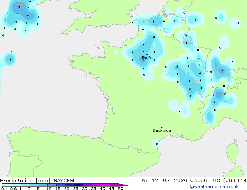247x190 pixels.
Task: Click the Precipitation [mm] NAVGEM title
Action: [37, 181]
